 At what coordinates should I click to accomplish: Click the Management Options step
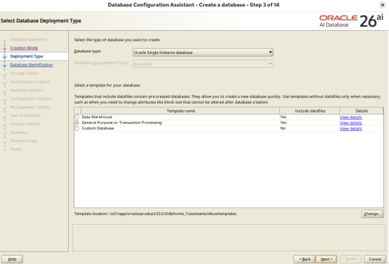[30, 107]
